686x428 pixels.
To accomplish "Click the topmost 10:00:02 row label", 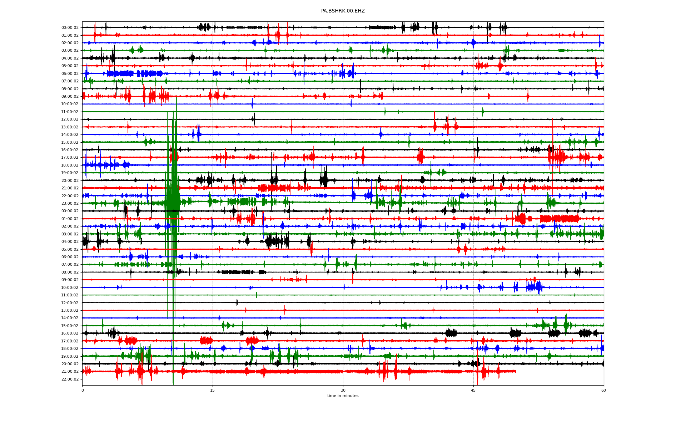I will (x=70, y=104).
